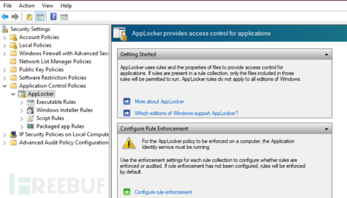347x198 pixels.
Task: Toggle the Show/Hide Console Tree icon
Action: point(40,17)
